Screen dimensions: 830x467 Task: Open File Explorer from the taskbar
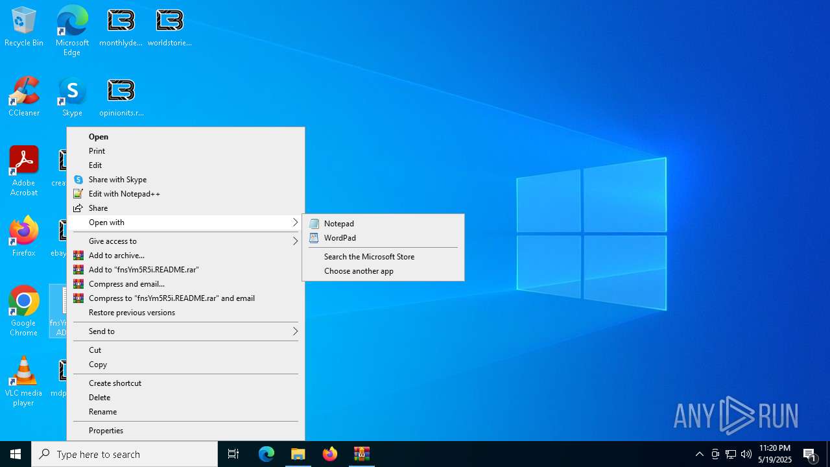[x=298, y=454]
